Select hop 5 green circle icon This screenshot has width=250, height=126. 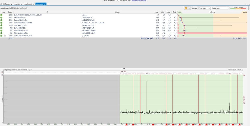coord(2,25)
